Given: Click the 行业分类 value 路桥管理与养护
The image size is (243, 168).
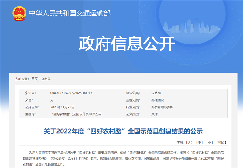Looking at the screenshot, I should click(162, 107).
